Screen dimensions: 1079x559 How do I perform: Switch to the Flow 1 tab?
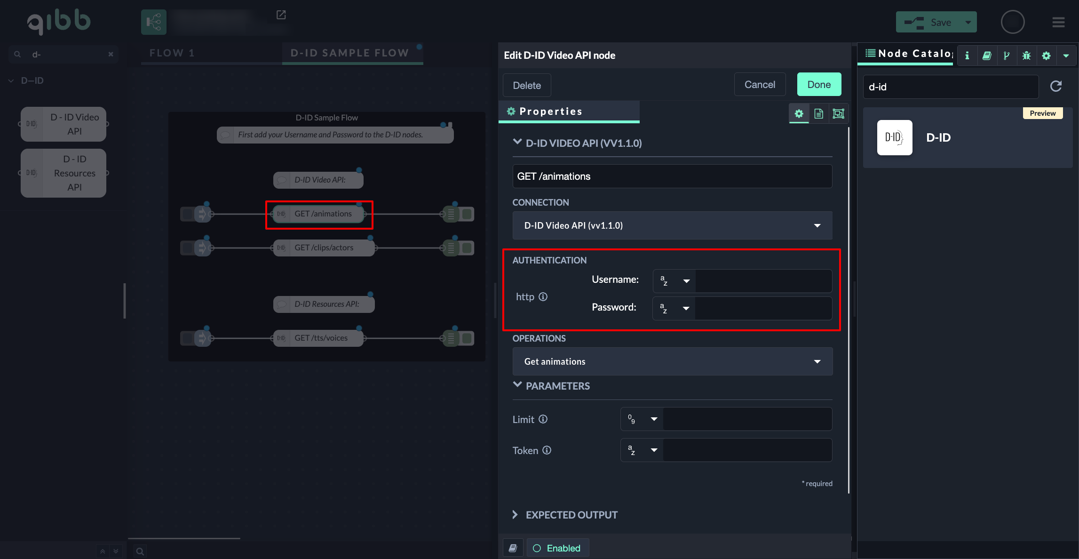[x=172, y=53]
